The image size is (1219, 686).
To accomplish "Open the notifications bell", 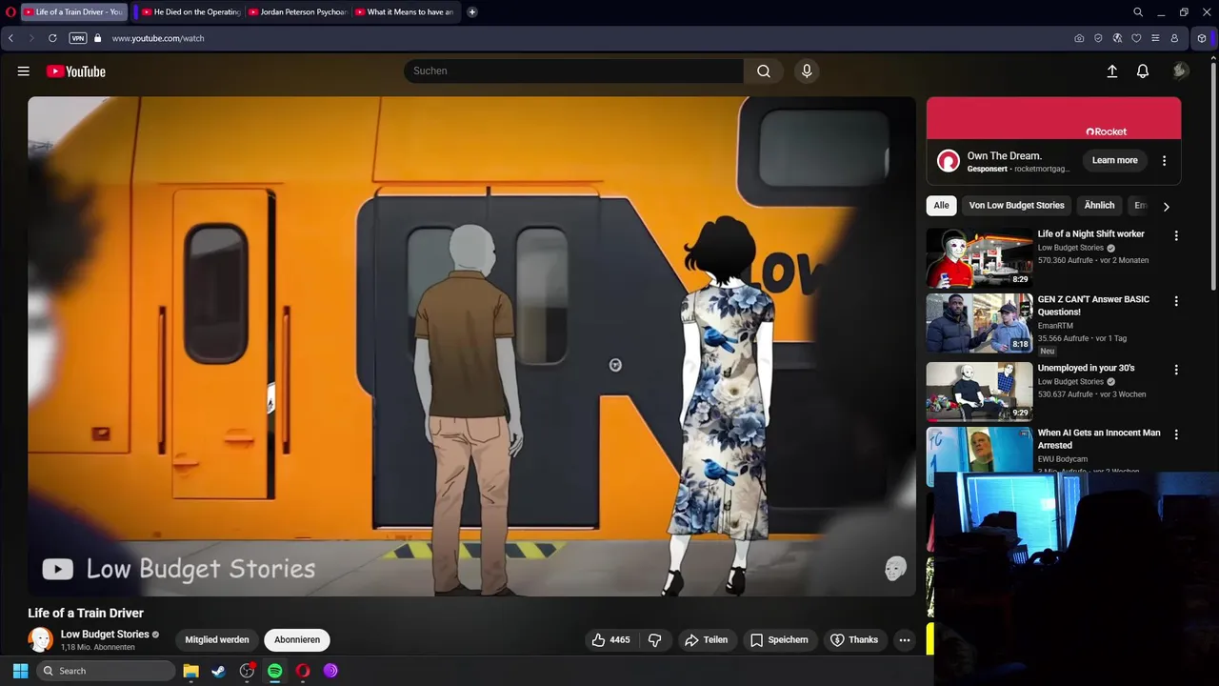I will click(1143, 71).
